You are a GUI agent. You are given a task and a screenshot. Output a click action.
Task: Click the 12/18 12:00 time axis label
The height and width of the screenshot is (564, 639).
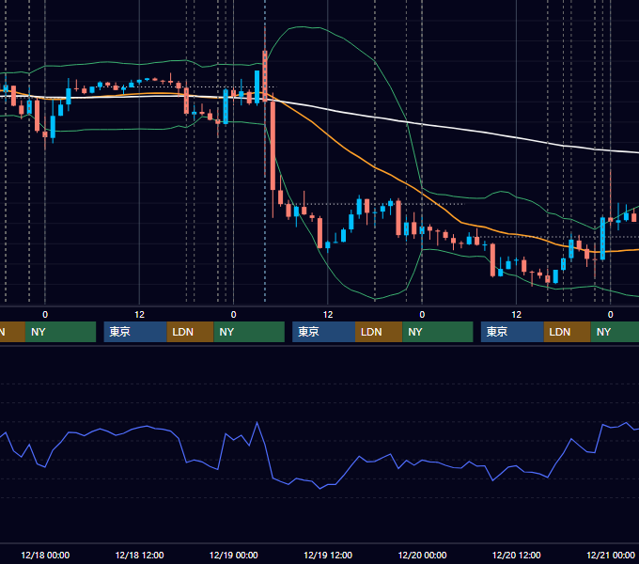pos(139,555)
